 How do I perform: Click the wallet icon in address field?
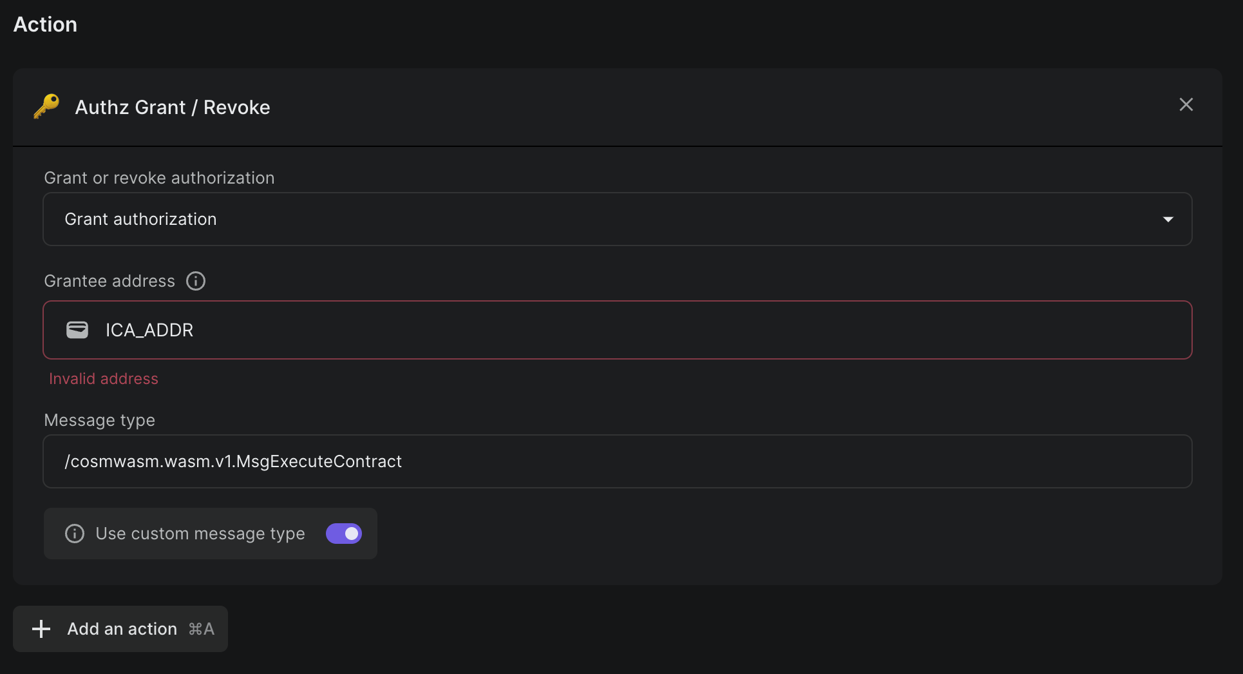pyautogui.click(x=77, y=330)
